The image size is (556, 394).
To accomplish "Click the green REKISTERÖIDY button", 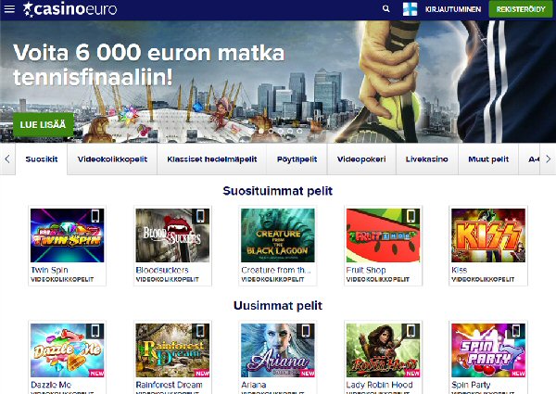I will (521, 9).
